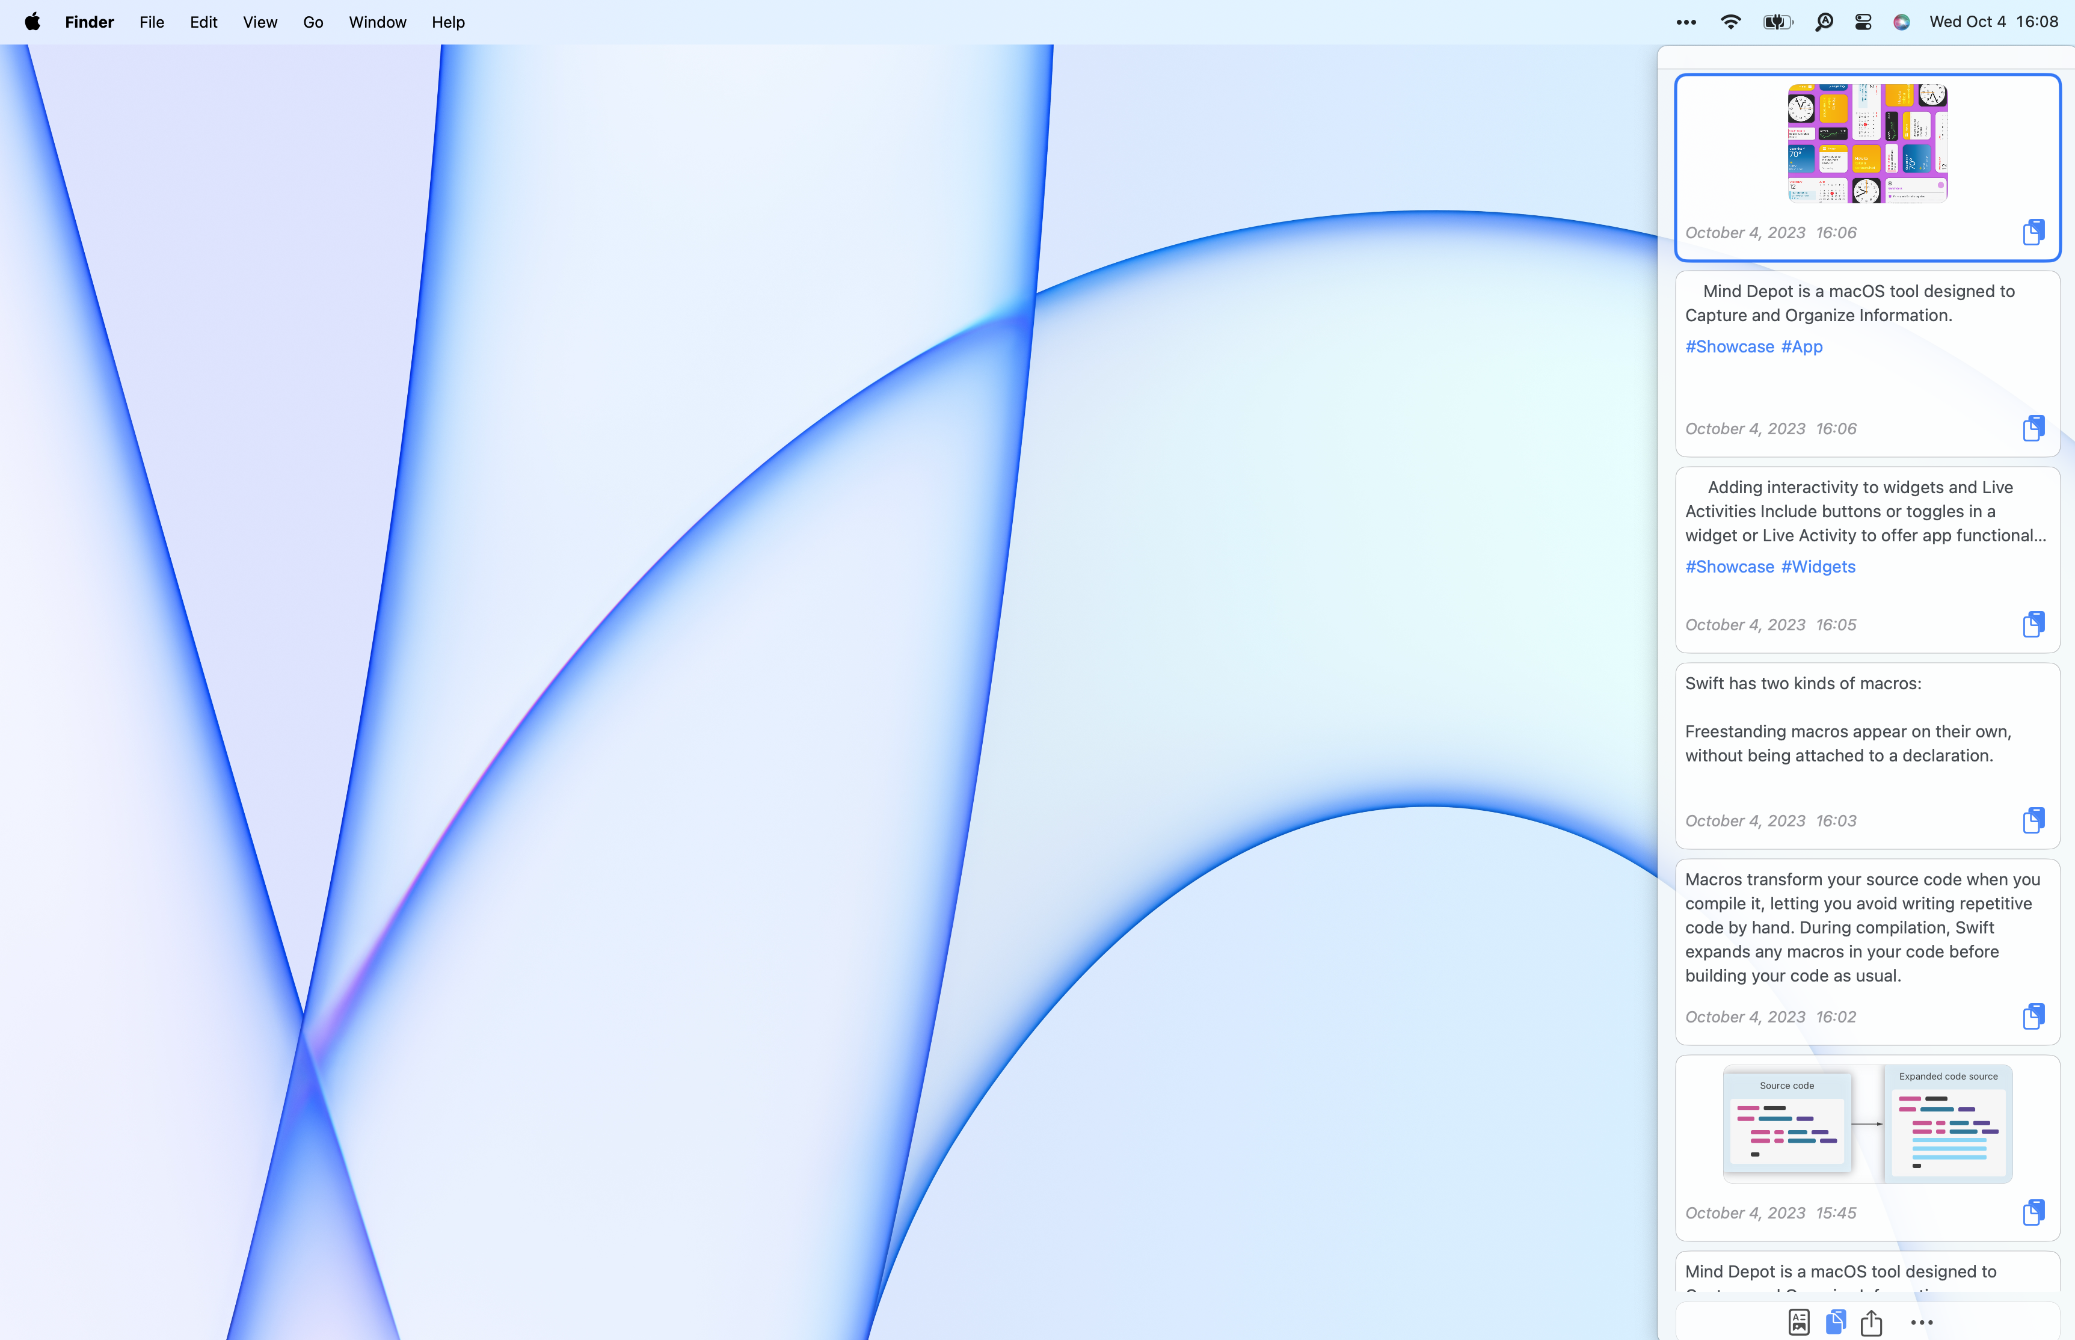Select the widgets collage thumbnail
This screenshot has height=1340, width=2075.
[x=1867, y=144]
